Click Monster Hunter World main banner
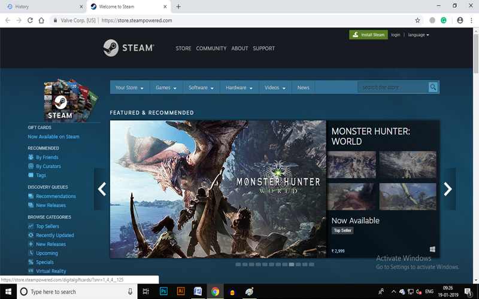Image resolution: width=479 pixels, height=299 pixels. click(x=218, y=189)
